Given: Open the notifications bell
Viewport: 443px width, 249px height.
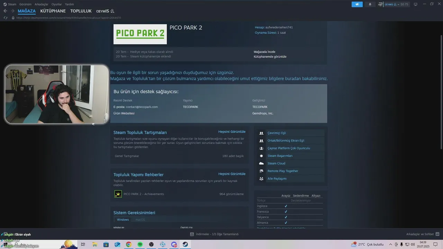Looking at the screenshot, I should point(370,4).
